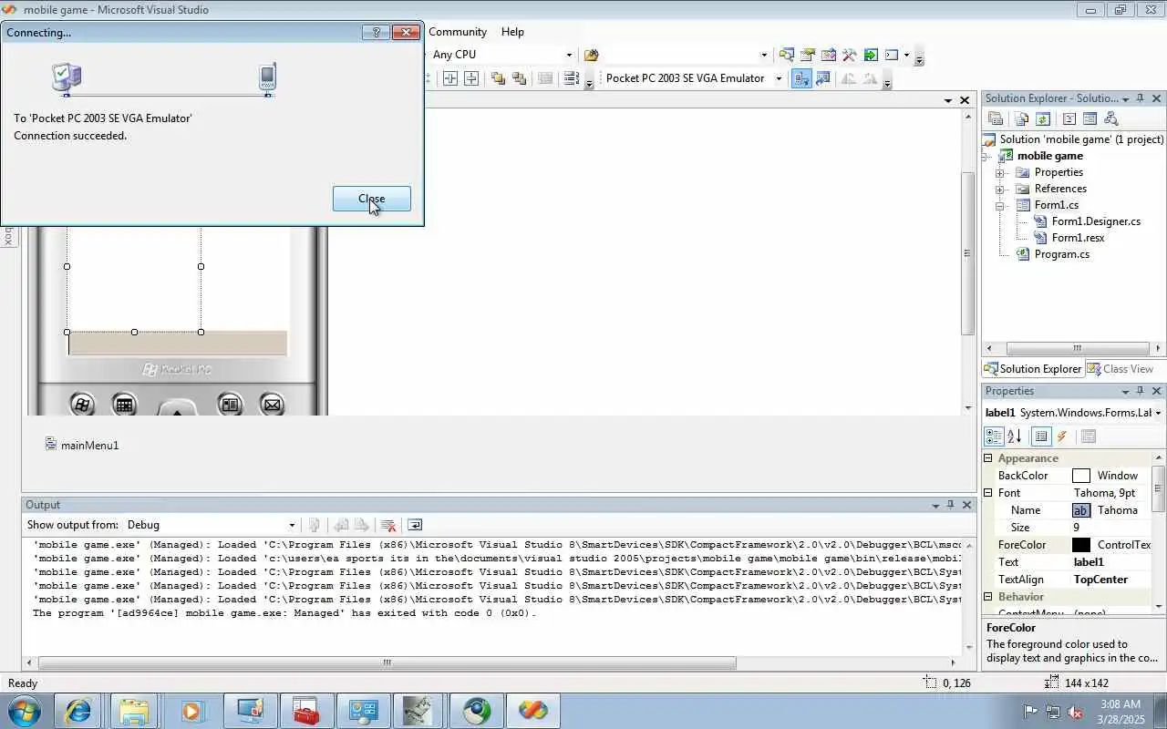Select mainMenu1 component in the tray
Image resolution: width=1167 pixels, height=729 pixels.
(82, 445)
